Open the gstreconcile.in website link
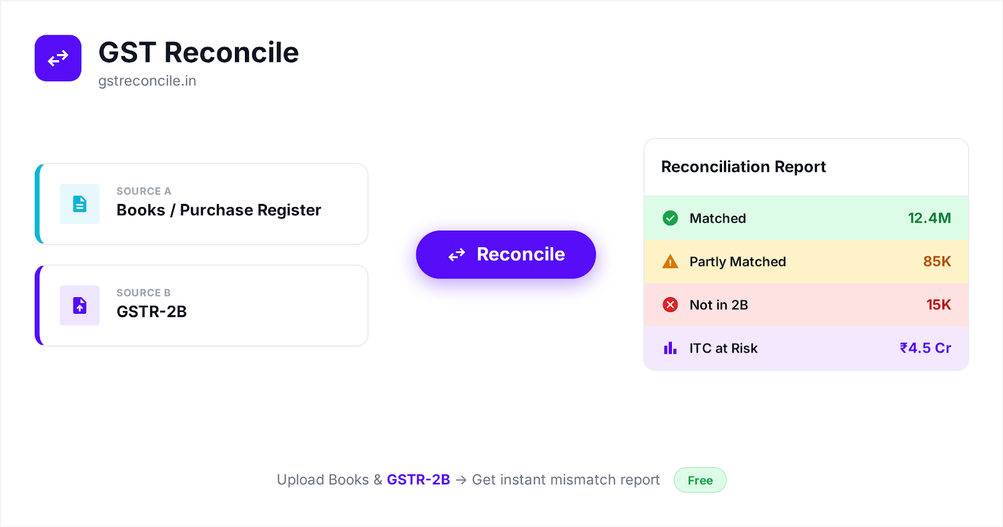 pyautogui.click(x=147, y=81)
